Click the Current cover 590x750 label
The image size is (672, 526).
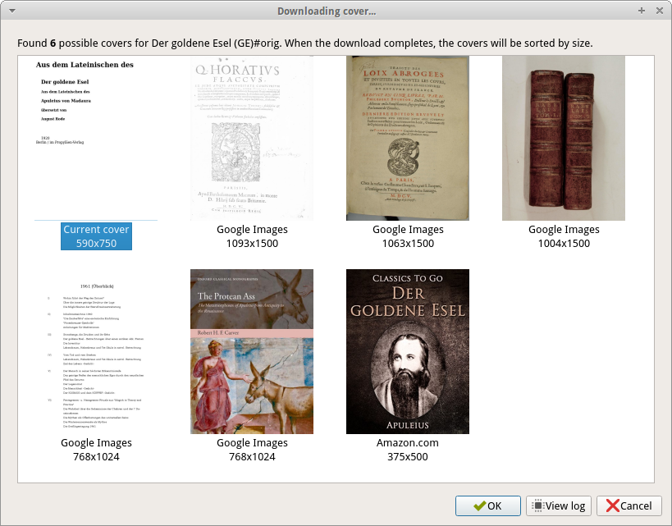[x=96, y=236]
